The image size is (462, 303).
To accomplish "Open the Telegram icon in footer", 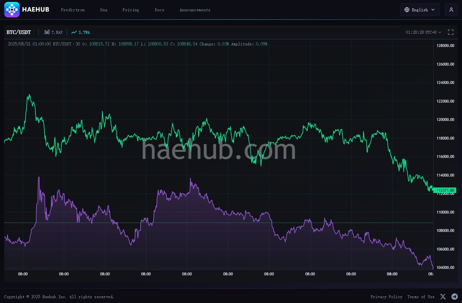I will point(455,297).
